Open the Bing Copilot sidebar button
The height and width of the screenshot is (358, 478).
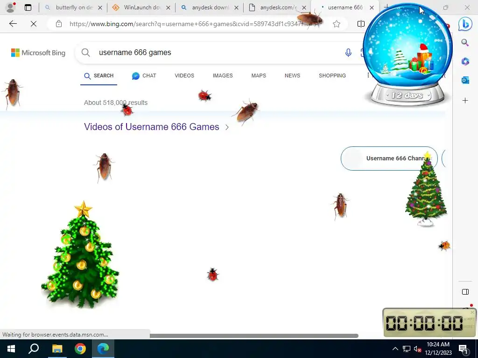click(x=465, y=24)
